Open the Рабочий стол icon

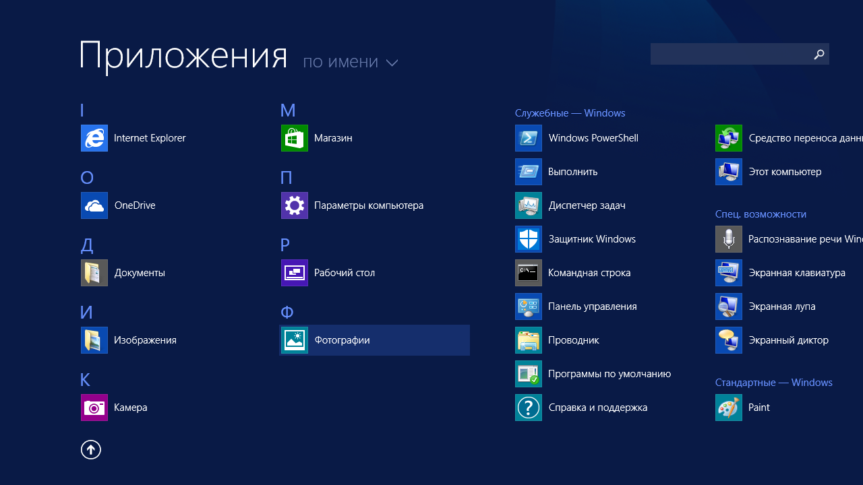tap(295, 273)
